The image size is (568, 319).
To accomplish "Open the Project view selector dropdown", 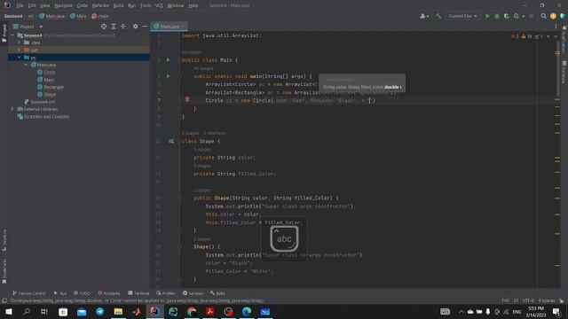I will (x=28, y=27).
